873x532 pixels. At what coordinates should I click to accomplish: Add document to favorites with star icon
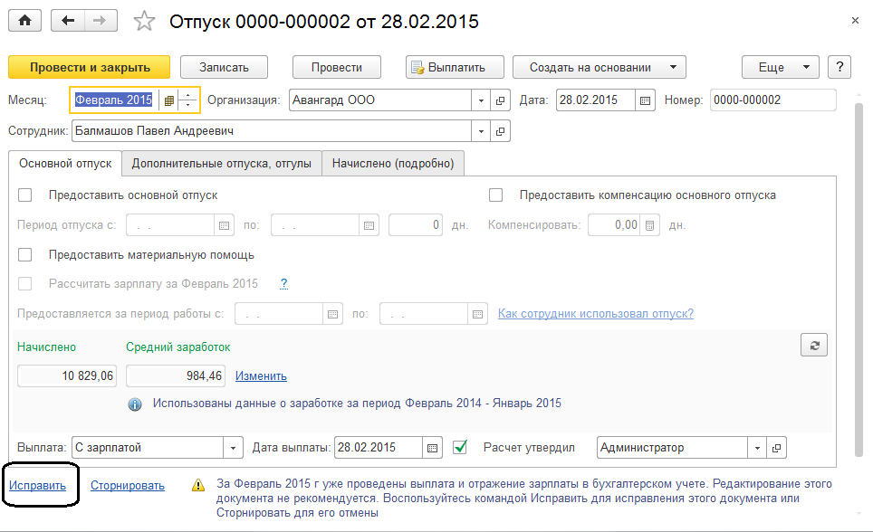point(144,21)
